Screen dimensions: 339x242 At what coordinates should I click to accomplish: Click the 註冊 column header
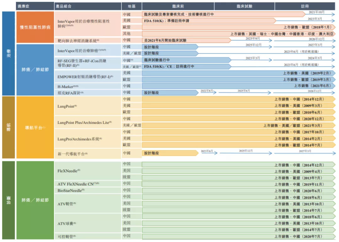(x=305, y=6)
